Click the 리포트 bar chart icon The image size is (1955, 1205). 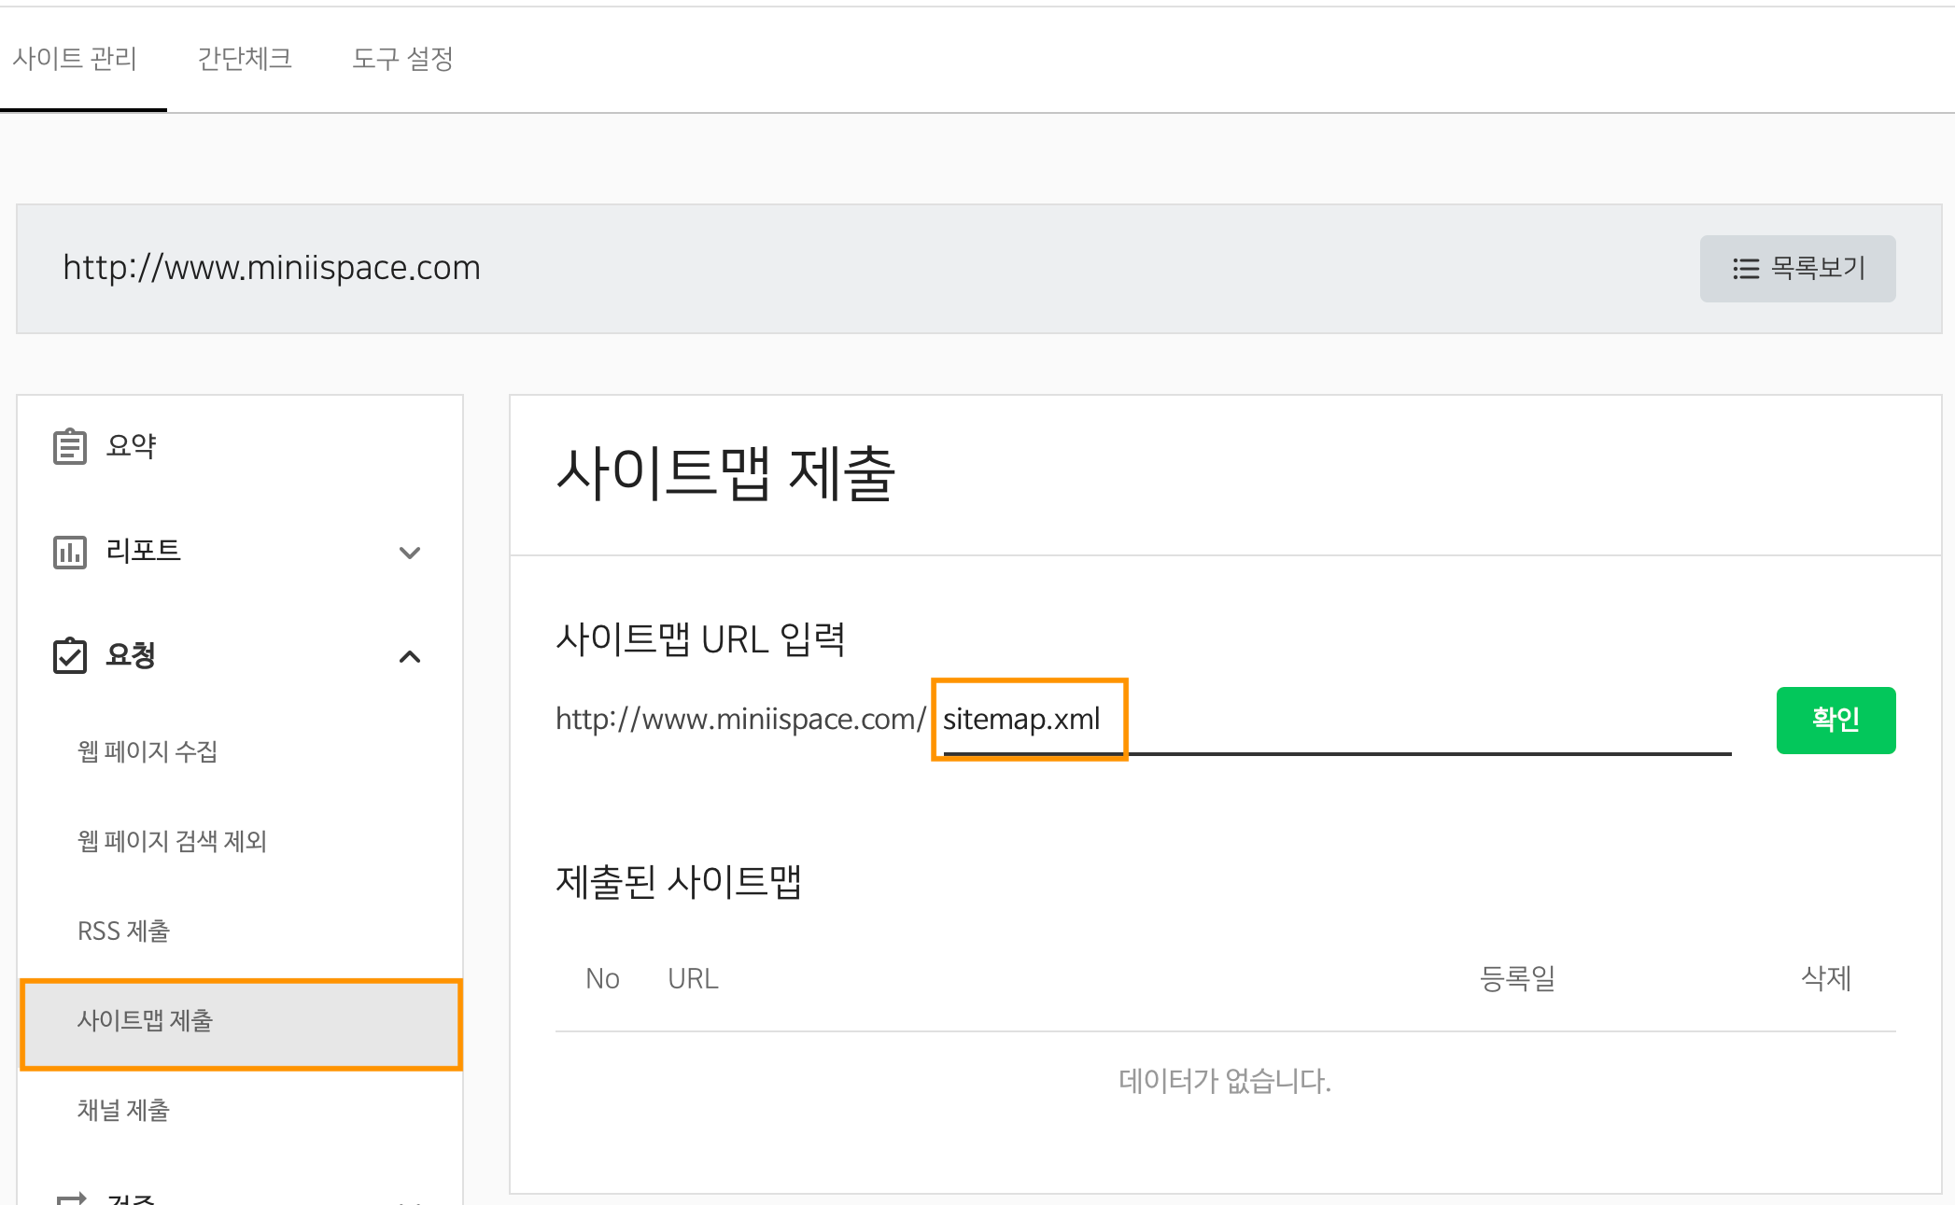coord(69,552)
